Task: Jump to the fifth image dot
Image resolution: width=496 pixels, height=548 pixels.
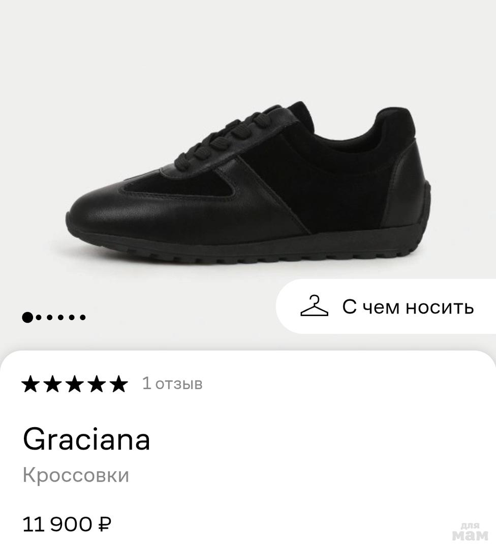Action: (x=72, y=317)
